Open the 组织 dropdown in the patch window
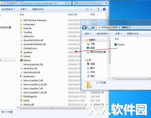Viewport: 151px width, 118px height. click(x=88, y=33)
